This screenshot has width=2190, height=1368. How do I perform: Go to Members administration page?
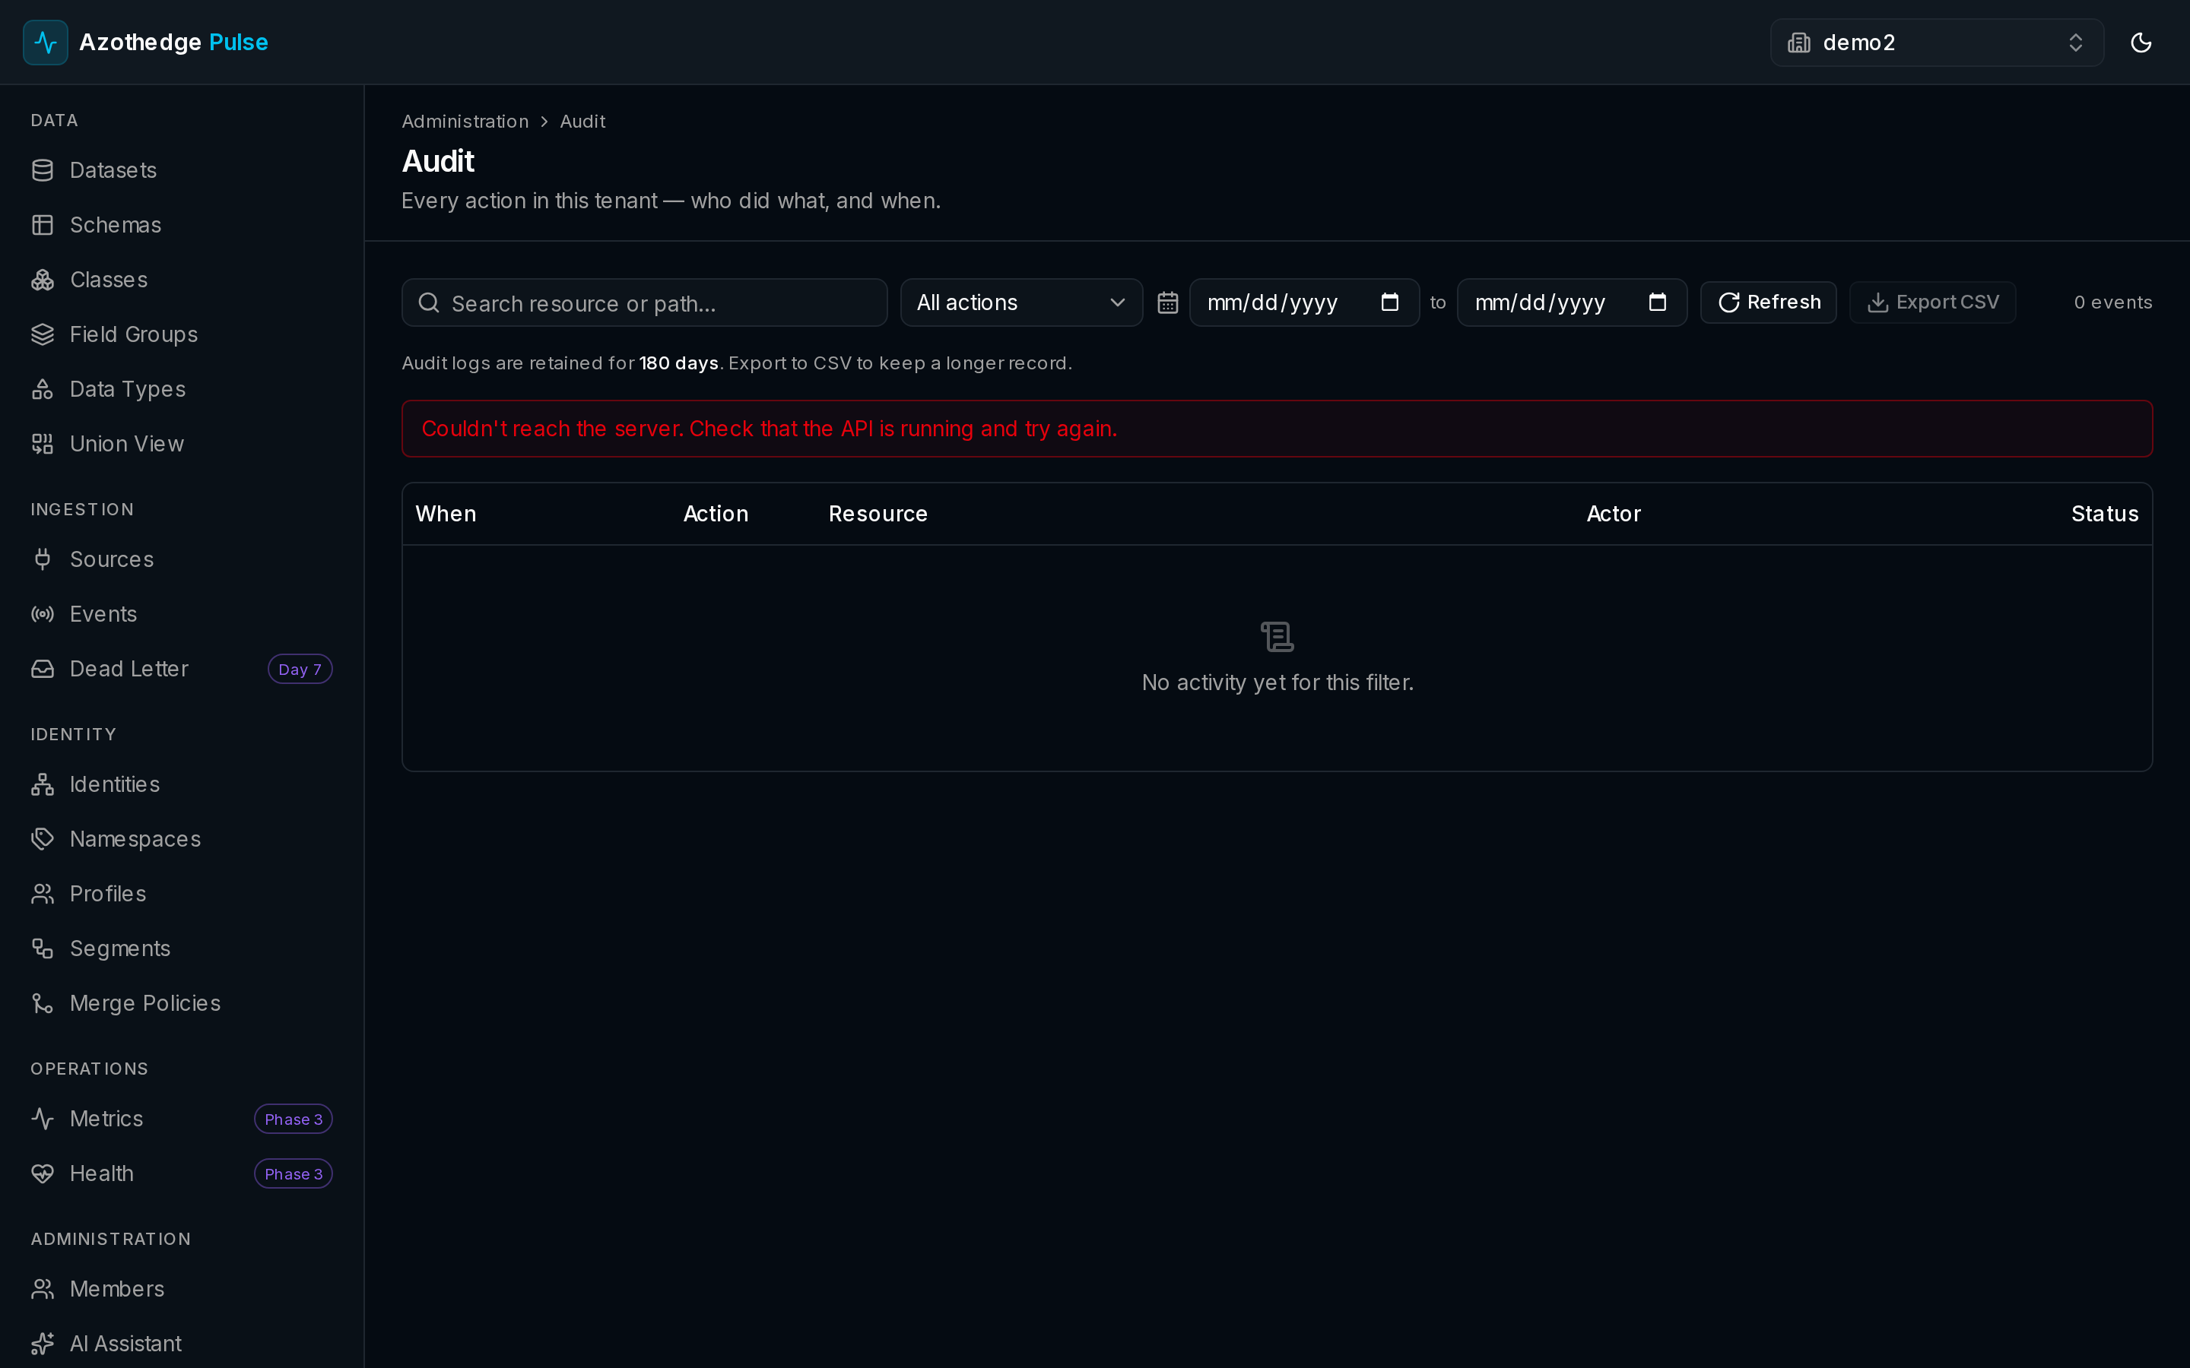click(x=182, y=1288)
